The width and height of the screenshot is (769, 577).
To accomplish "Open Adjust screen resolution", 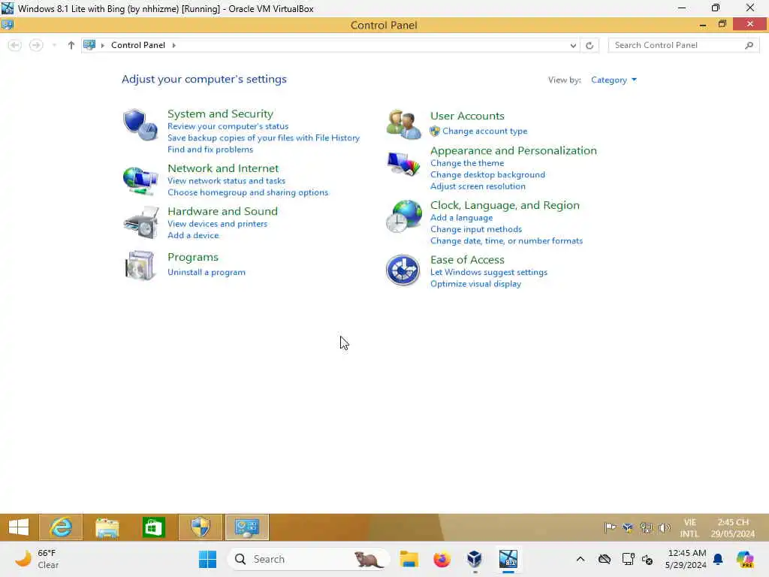I will click(478, 186).
